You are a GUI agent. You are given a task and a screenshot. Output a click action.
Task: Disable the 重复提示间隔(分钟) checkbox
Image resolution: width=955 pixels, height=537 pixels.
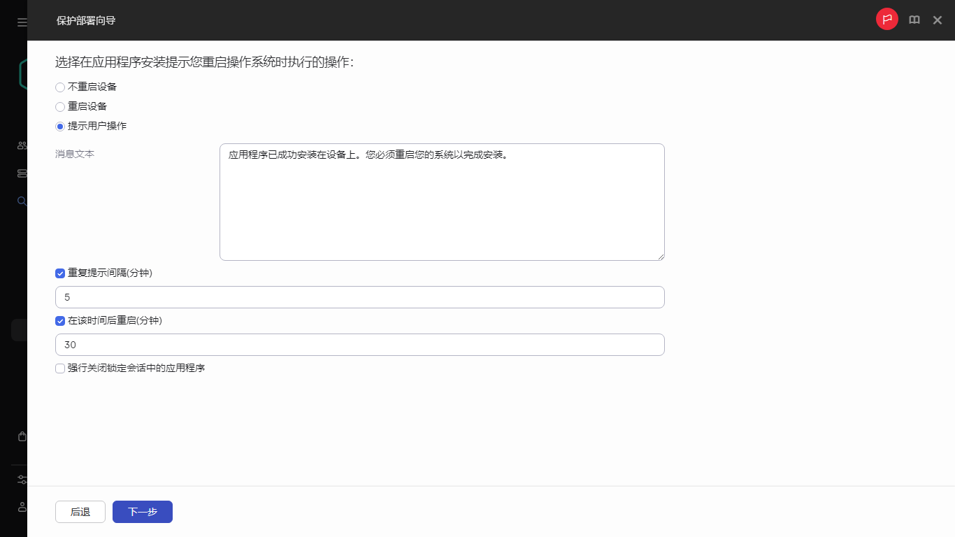tap(60, 273)
